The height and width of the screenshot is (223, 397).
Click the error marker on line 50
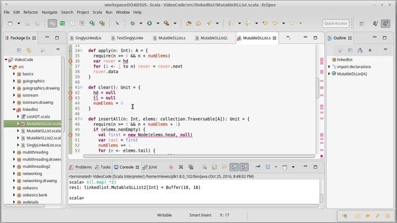(x=70, y=135)
